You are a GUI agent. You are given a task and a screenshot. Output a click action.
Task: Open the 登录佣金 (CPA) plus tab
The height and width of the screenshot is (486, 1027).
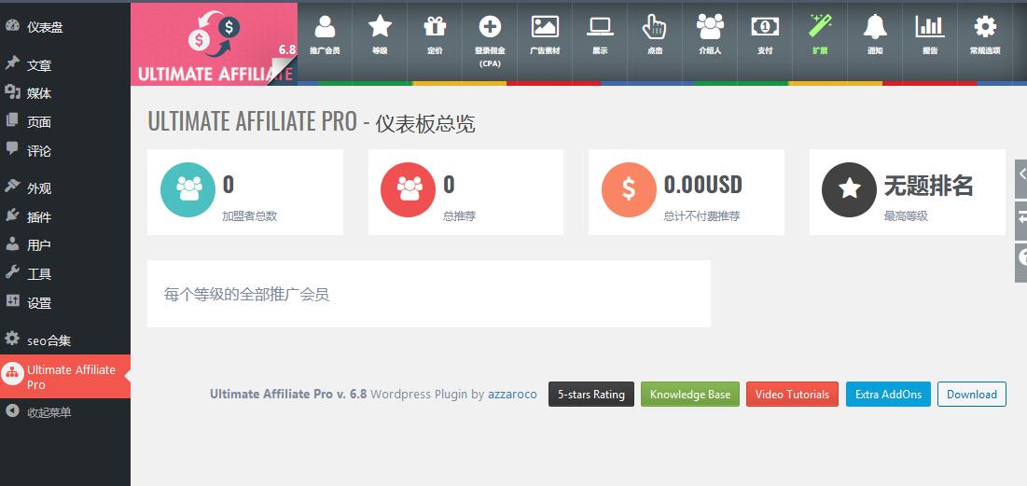(490, 42)
